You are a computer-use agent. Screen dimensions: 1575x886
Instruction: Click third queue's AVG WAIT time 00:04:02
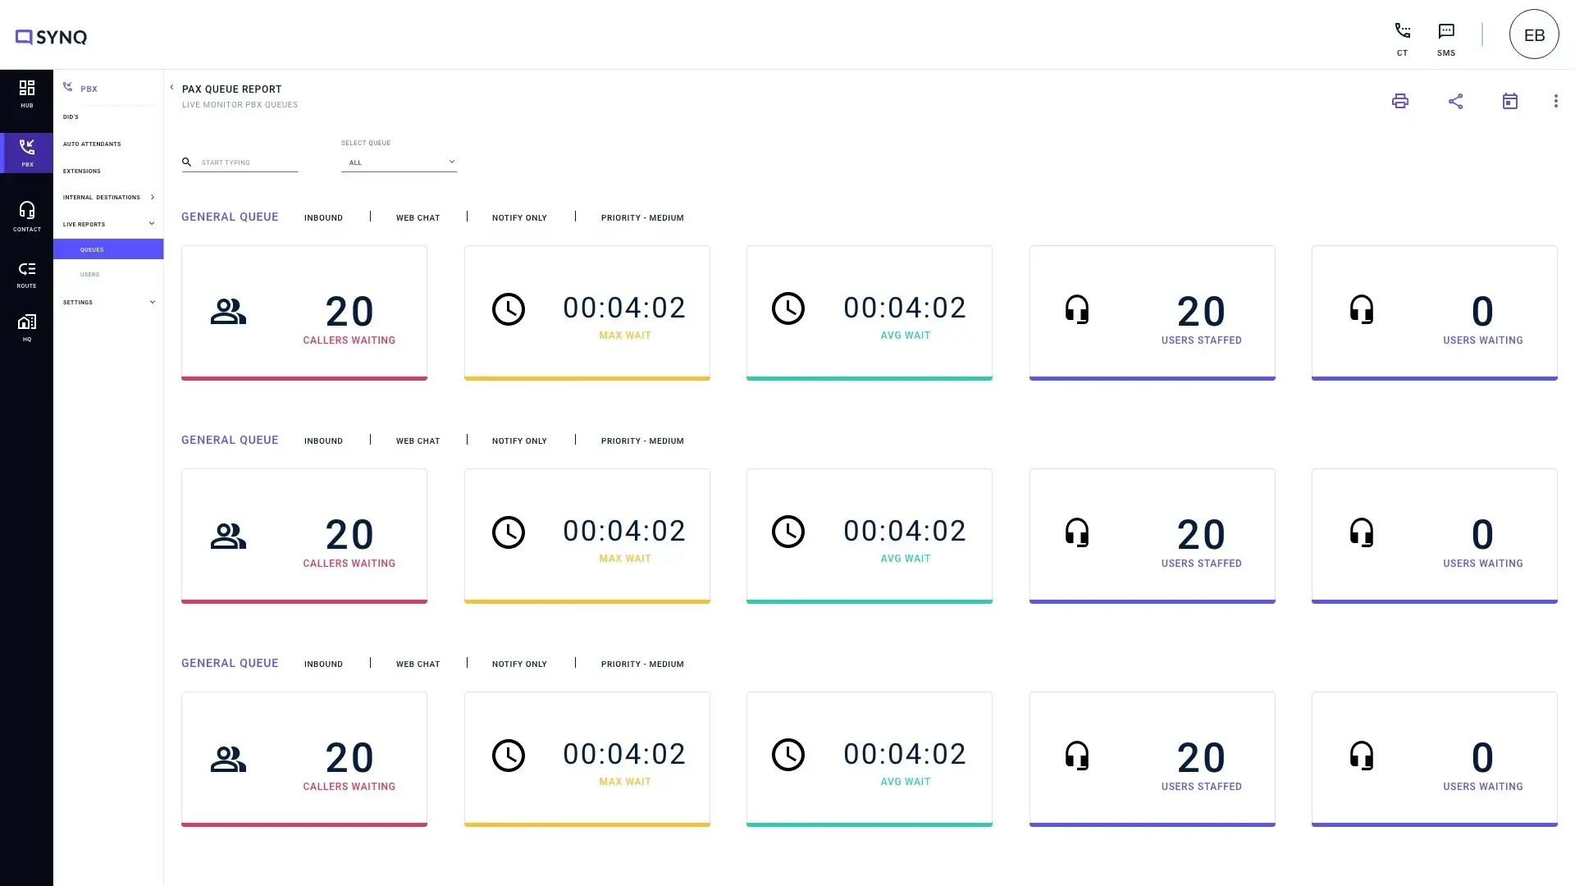click(x=905, y=754)
